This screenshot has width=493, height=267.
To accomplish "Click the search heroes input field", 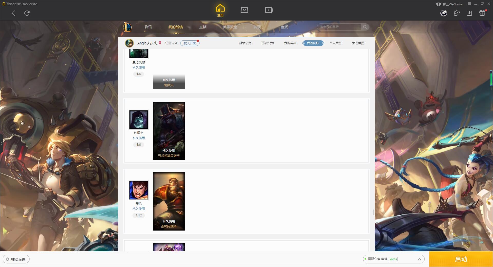I will click(339, 27).
